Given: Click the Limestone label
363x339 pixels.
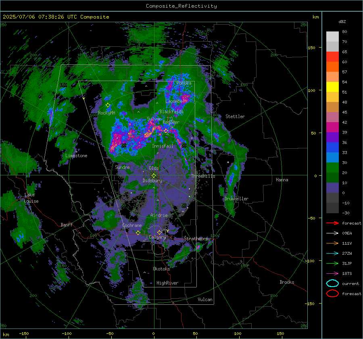Looking at the screenshot, I should pyautogui.click(x=76, y=156).
